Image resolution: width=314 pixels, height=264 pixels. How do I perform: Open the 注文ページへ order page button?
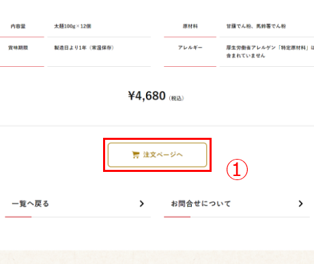[x=157, y=155]
